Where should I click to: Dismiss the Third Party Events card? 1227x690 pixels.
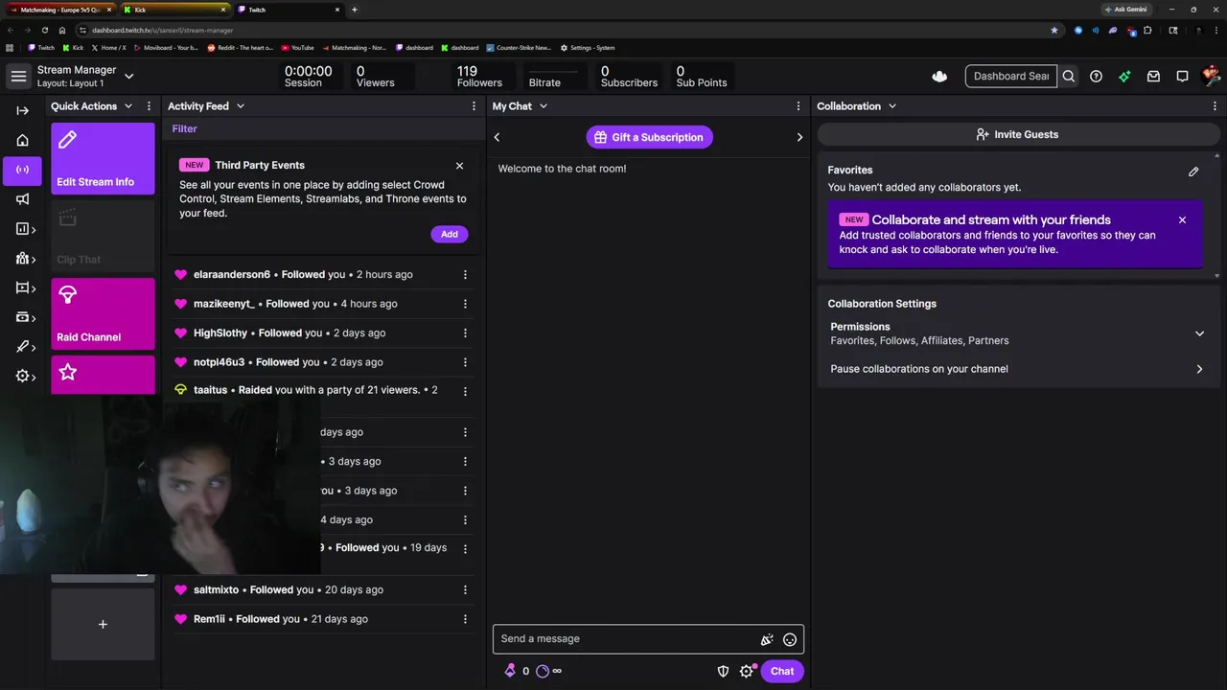click(x=459, y=166)
